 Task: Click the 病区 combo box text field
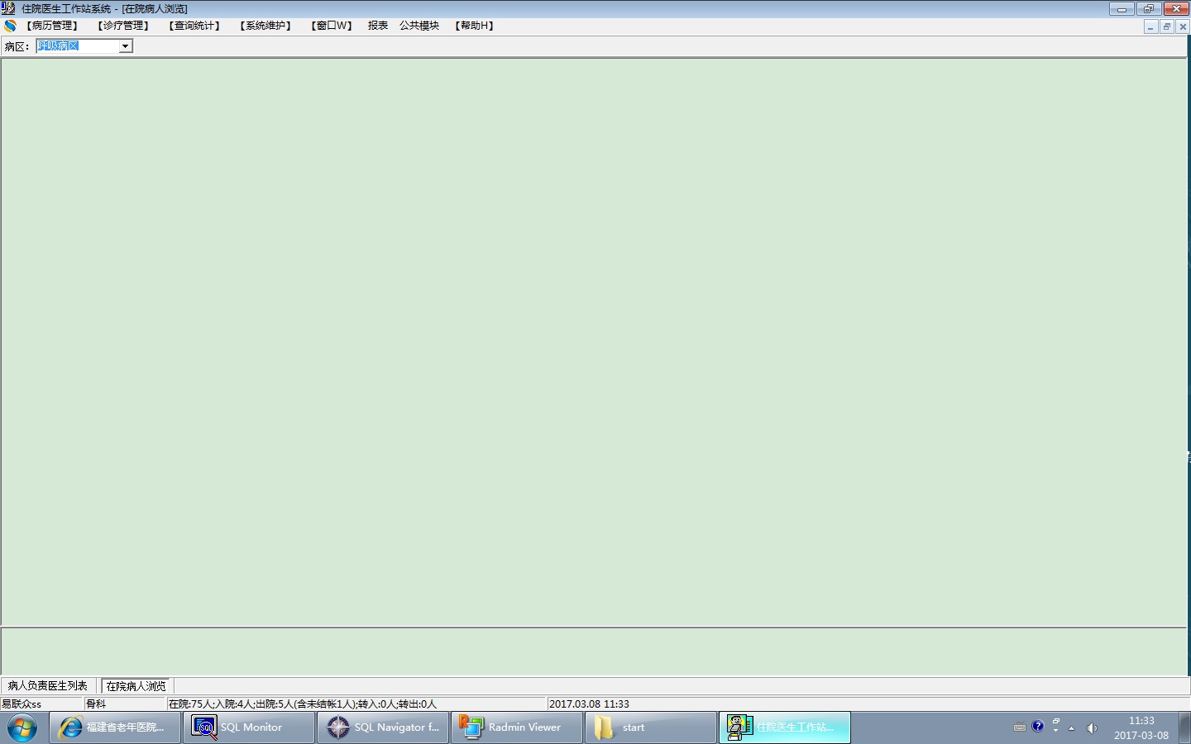click(78, 46)
